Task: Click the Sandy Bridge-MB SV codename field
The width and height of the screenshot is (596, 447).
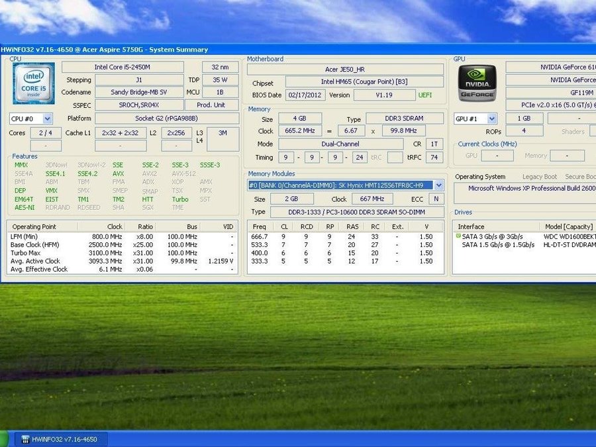Action: (x=139, y=92)
